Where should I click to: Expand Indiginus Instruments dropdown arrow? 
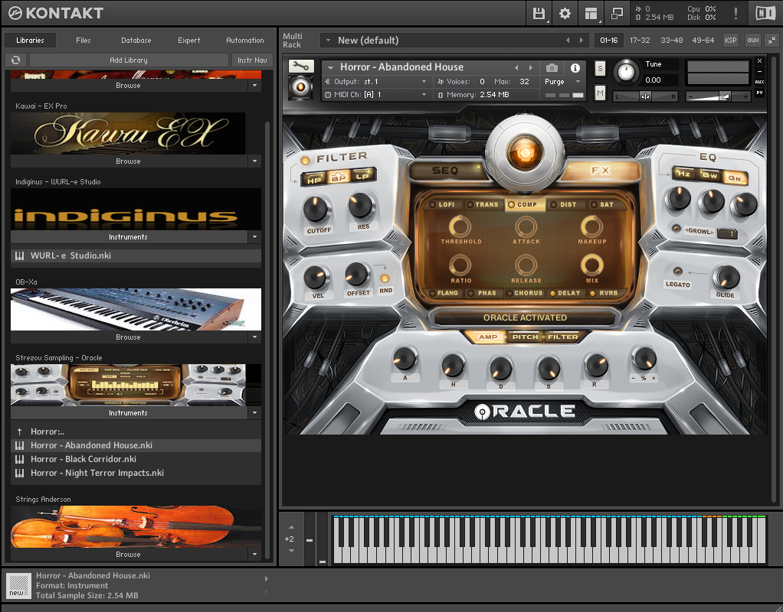pos(254,237)
